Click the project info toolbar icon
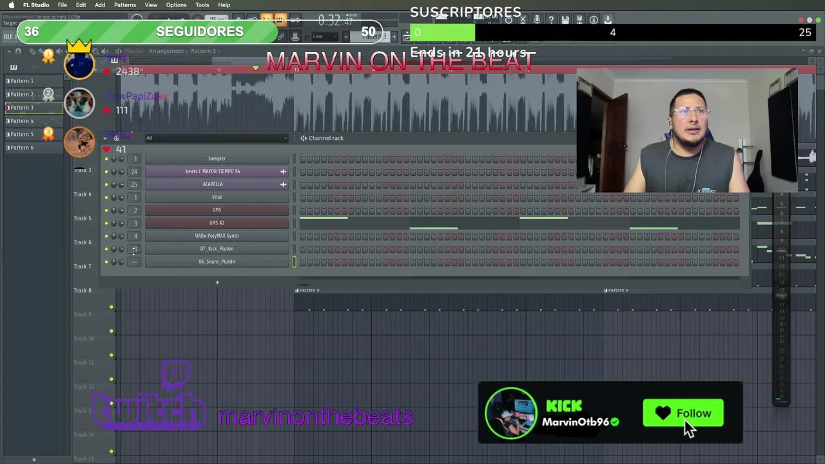825x464 pixels. (x=594, y=20)
